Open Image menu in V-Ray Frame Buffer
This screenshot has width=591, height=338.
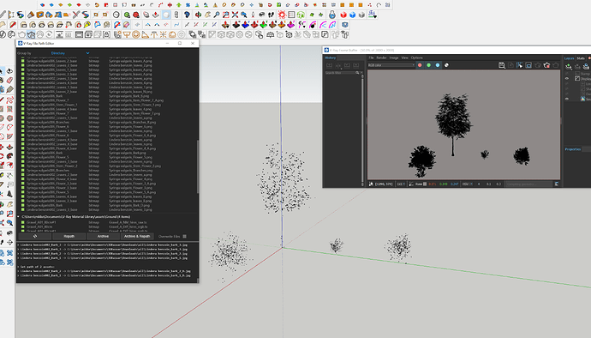394,57
